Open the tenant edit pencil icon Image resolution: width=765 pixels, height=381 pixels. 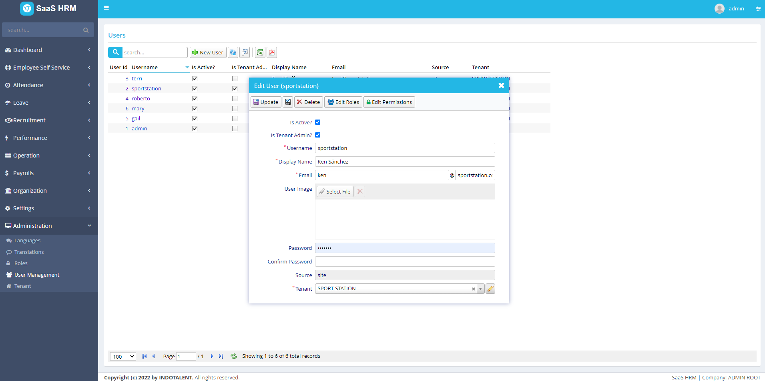point(490,288)
